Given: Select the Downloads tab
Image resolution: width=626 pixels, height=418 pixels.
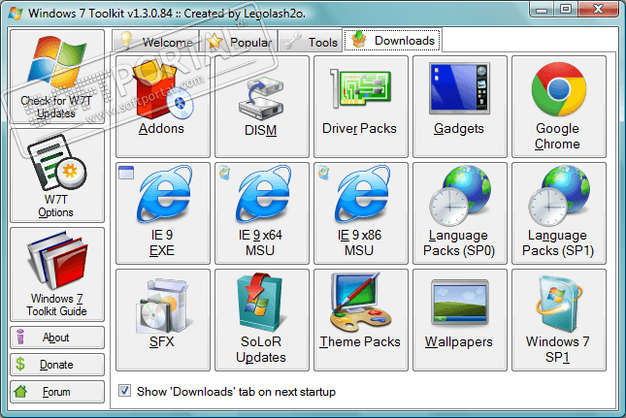Looking at the screenshot, I should pyautogui.click(x=392, y=40).
